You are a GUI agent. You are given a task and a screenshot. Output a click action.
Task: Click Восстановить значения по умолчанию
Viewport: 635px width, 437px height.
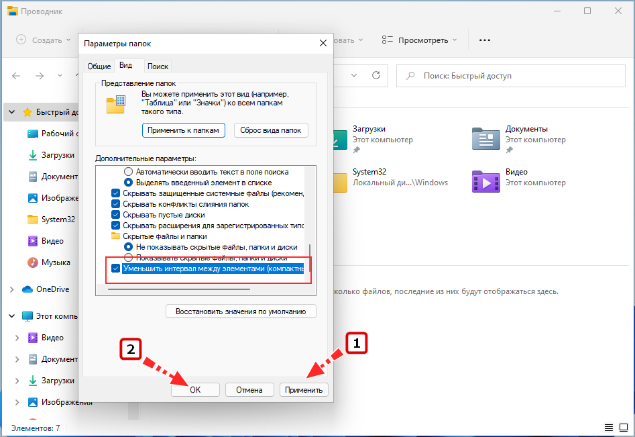click(241, 311)
